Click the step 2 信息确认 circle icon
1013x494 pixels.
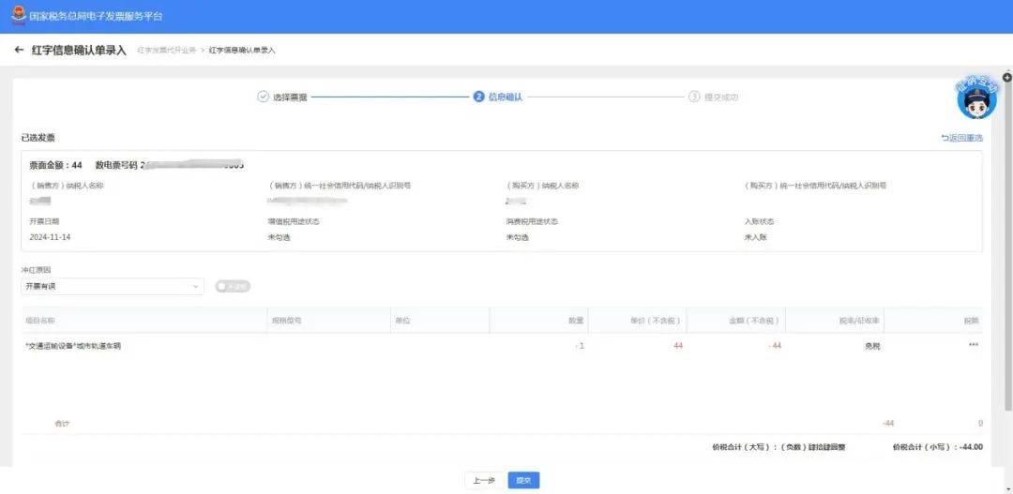479,97
